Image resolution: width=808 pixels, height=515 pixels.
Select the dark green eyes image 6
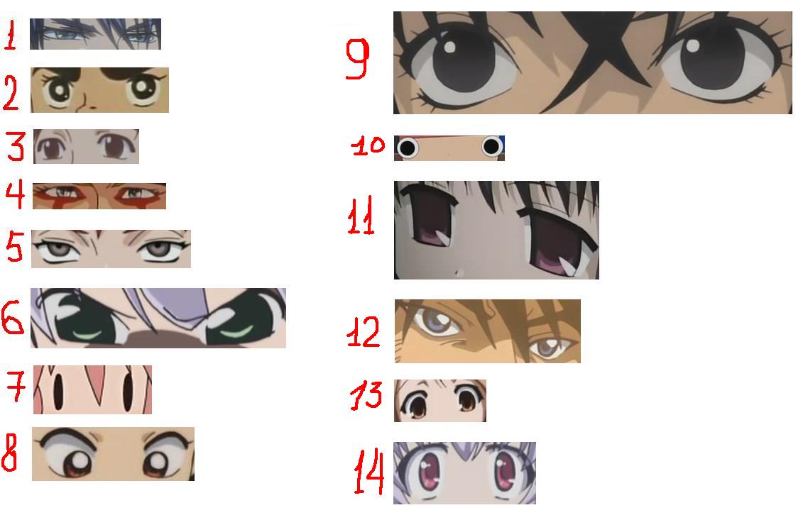tap(158, 318)
